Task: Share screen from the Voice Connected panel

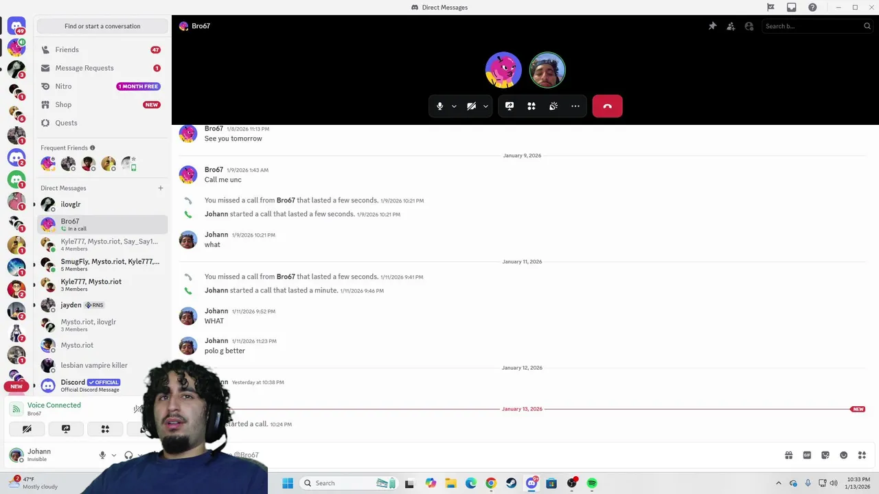Action: pos(66,429)
